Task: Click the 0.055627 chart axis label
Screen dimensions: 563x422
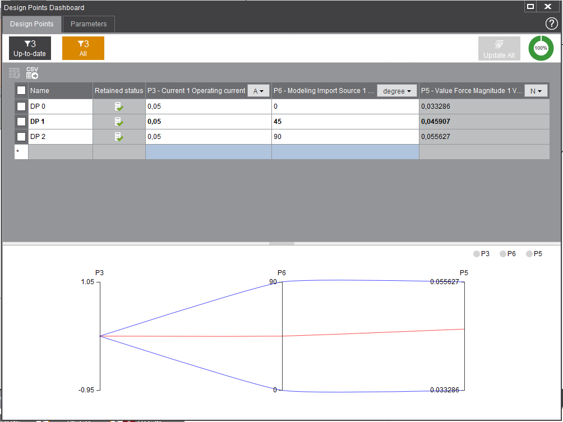Action: click(x=445, y=282)
